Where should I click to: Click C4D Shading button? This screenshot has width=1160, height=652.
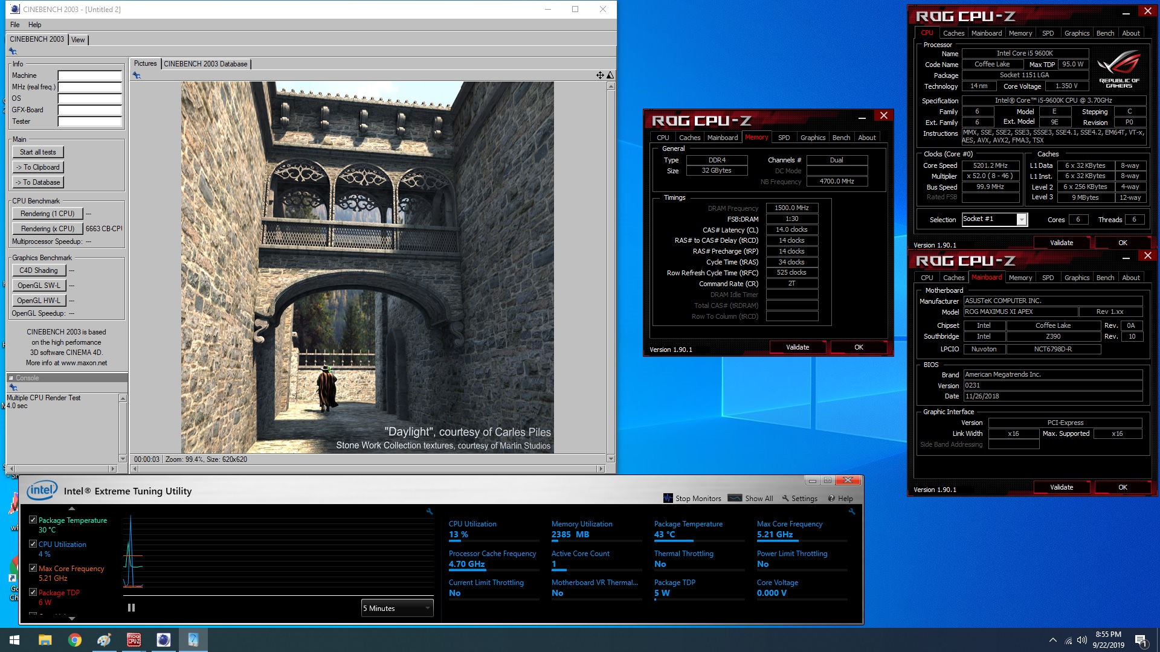tap(39, 270)
